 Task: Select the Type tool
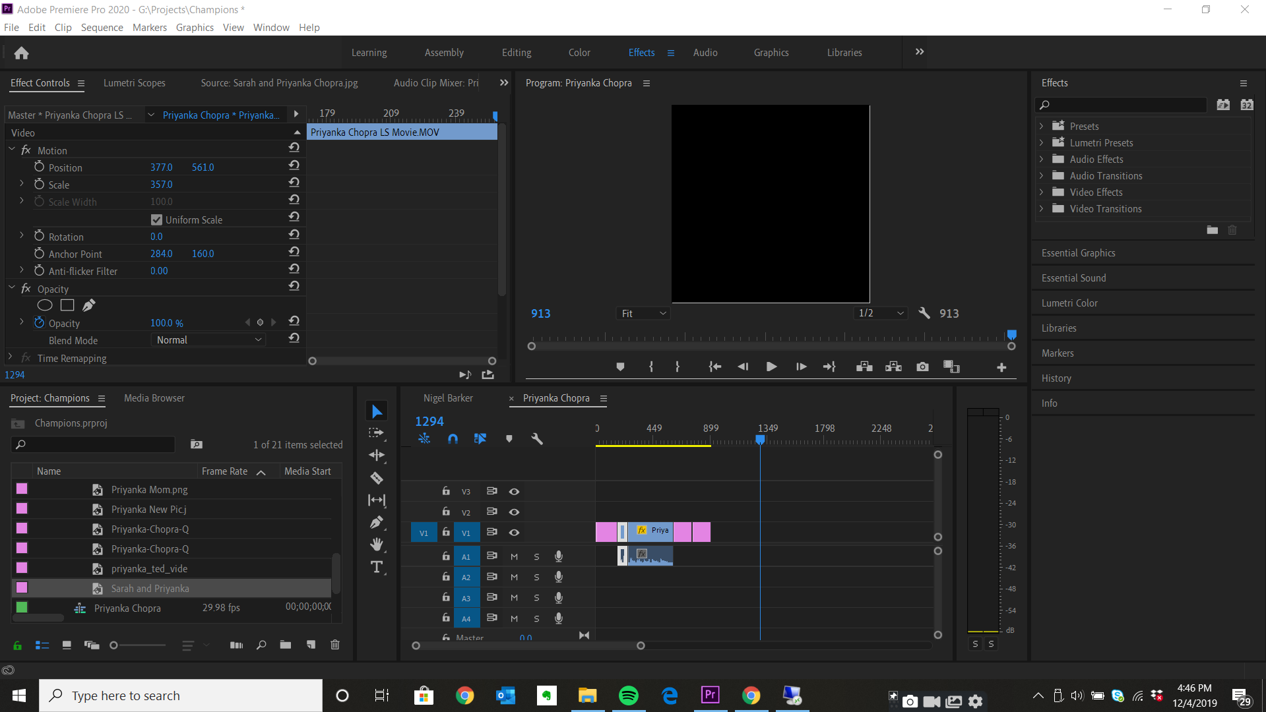377,566
